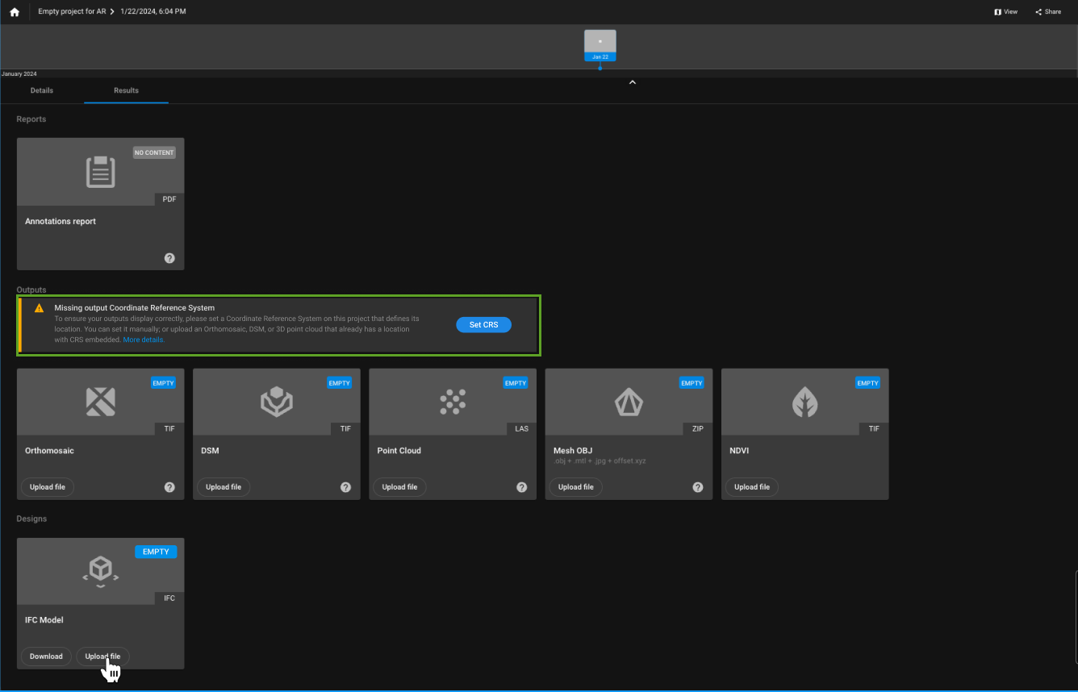Viewport: 1078px width, 692px height.
Task: Open help on the Point Cloud card
Action: click(x=521, y=486)
